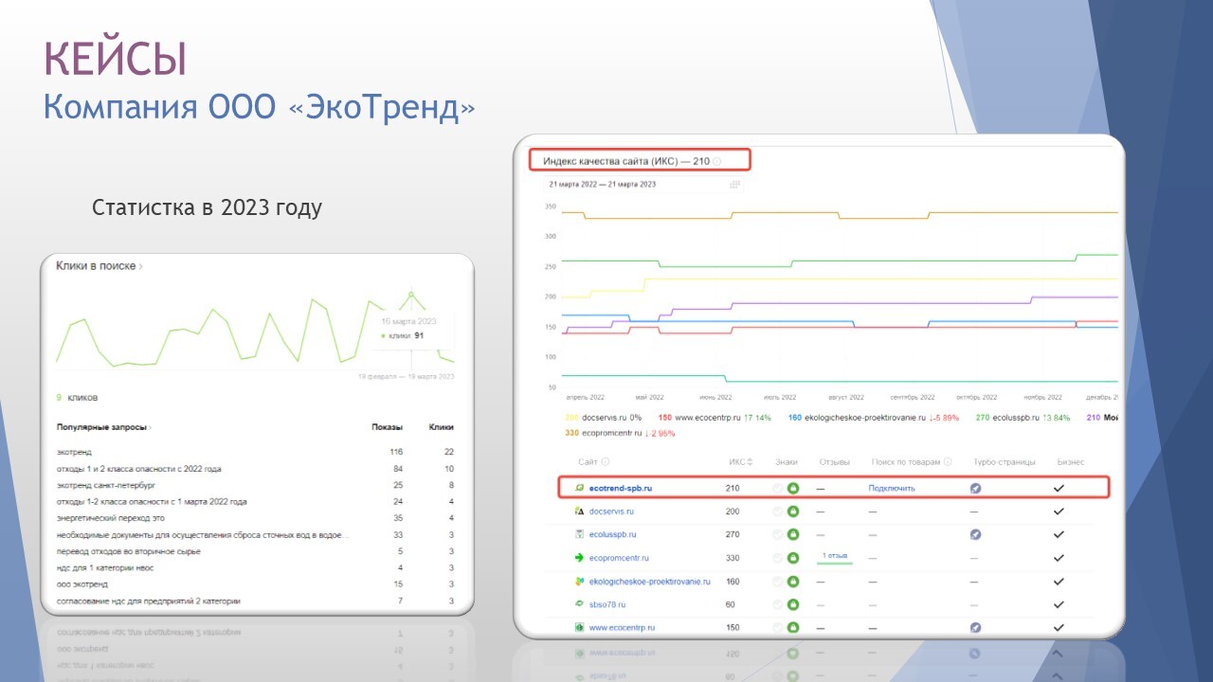Click the info icon beside the Сайт column header

pyautogui.click(x=605, y=462)
